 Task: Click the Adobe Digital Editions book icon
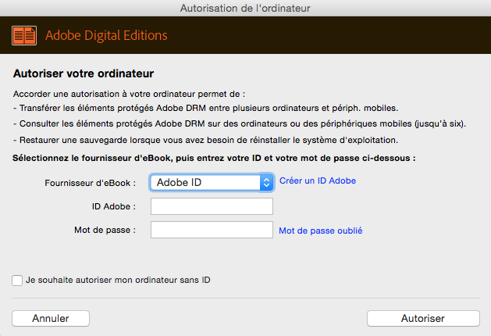[24, 35]
